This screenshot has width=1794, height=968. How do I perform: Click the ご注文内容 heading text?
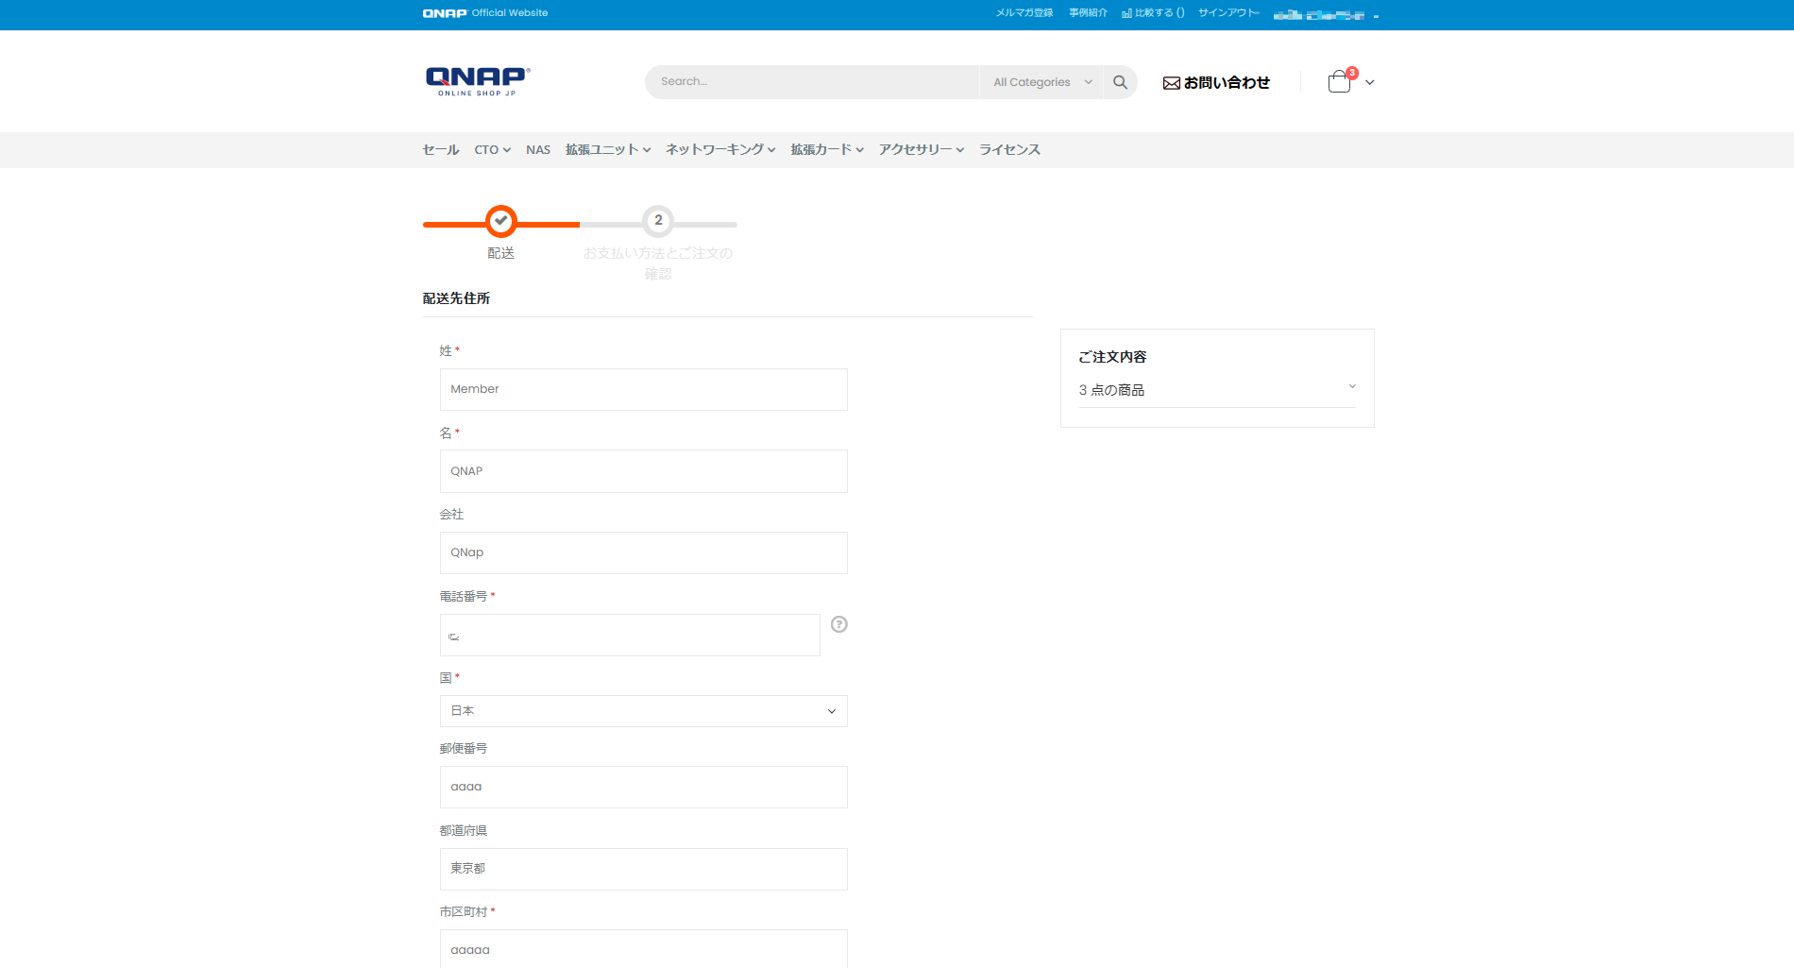pyautogui.click(x=1112, y=357)
